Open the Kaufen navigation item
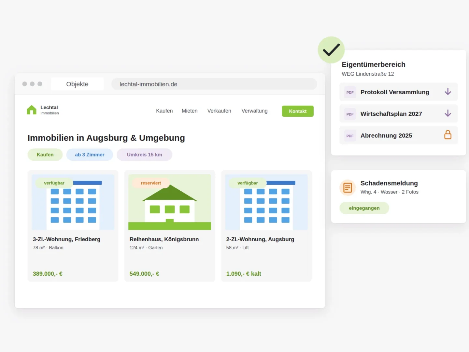469x352 pixels. click(x=164, y=111)
